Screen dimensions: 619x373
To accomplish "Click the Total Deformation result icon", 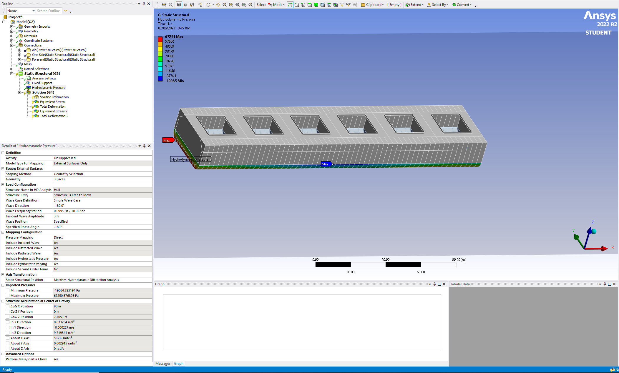I will click(36, 106).
